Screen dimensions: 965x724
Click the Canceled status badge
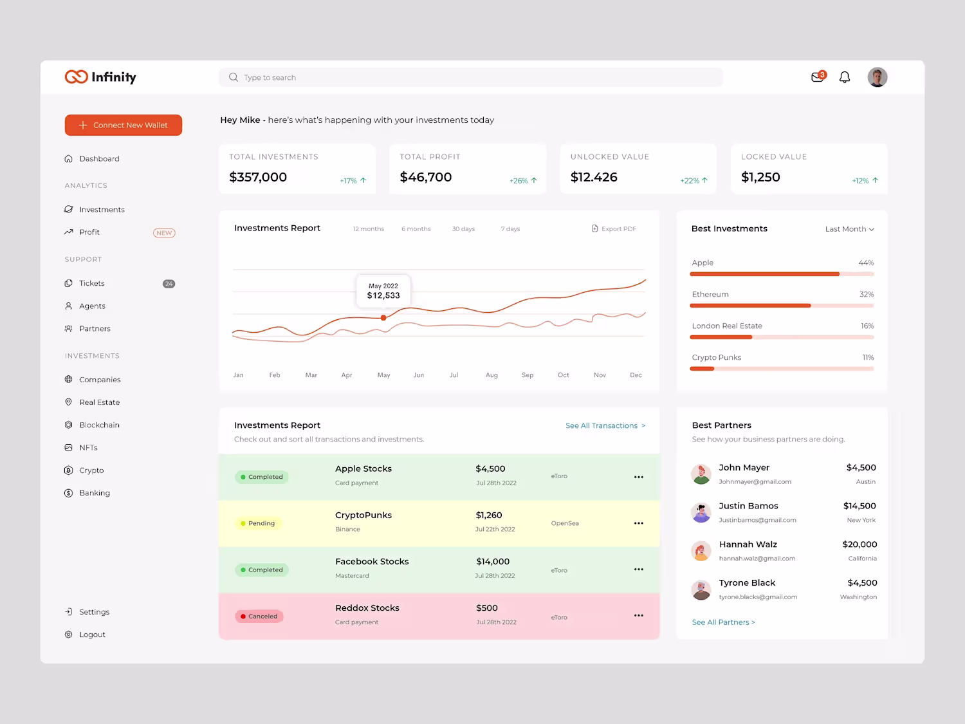click(x=259, y=617)
